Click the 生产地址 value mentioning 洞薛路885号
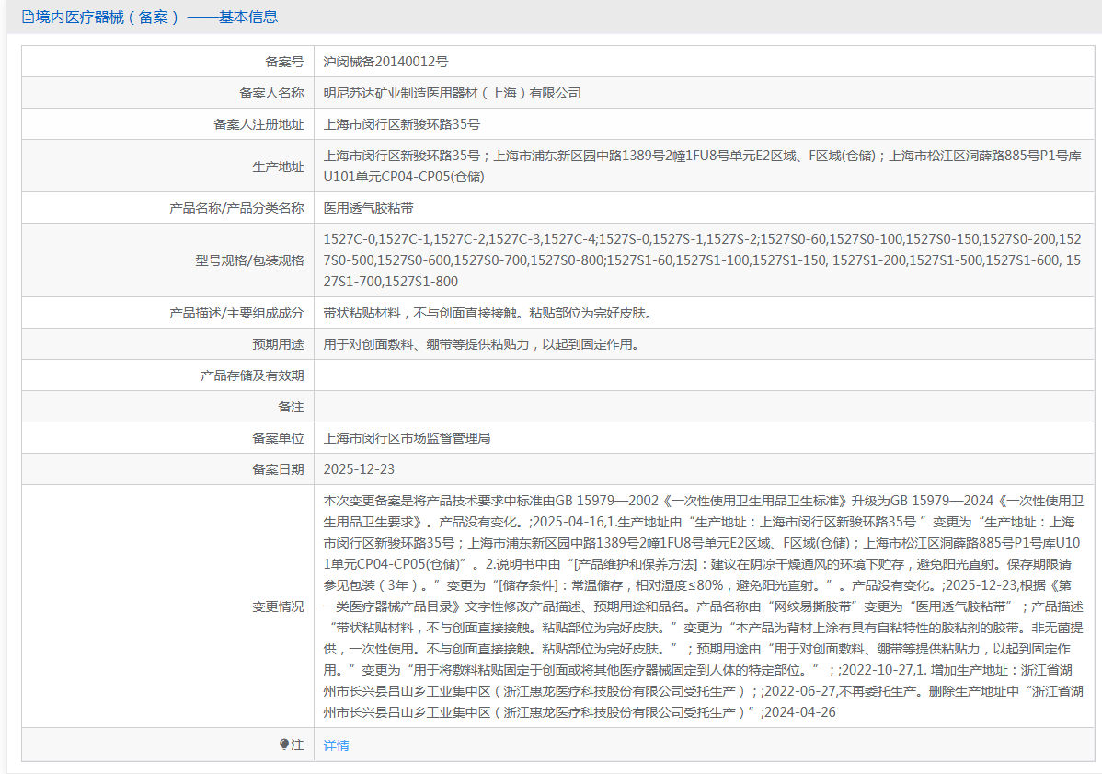Screen dimensions: 1102x774 pyautogui.click(x=702, y=166)
